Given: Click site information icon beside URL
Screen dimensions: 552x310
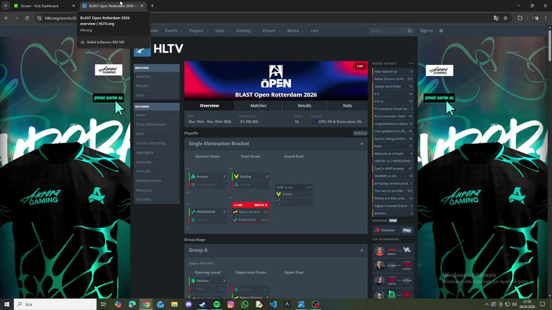Looking at the screenshot, I should click(x=39, y=18).
